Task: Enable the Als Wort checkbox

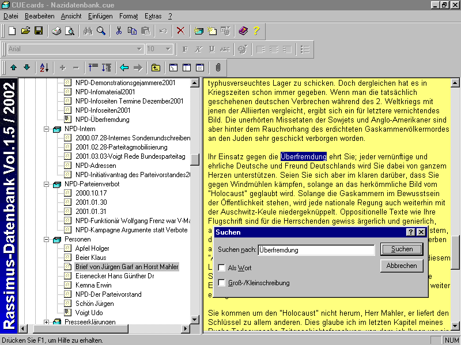Action: coord(221,267)
